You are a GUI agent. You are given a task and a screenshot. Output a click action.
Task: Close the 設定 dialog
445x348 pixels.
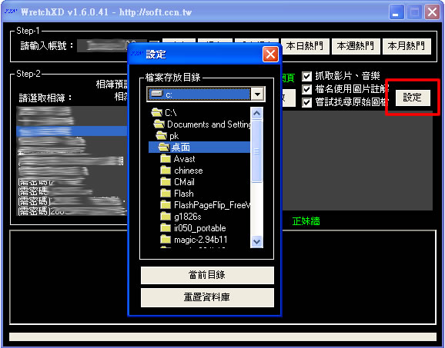pos(270,54)
